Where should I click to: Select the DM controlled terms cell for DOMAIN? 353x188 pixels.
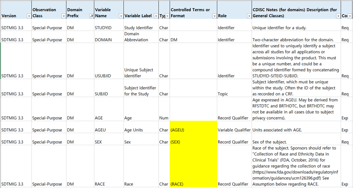[193, 40]
